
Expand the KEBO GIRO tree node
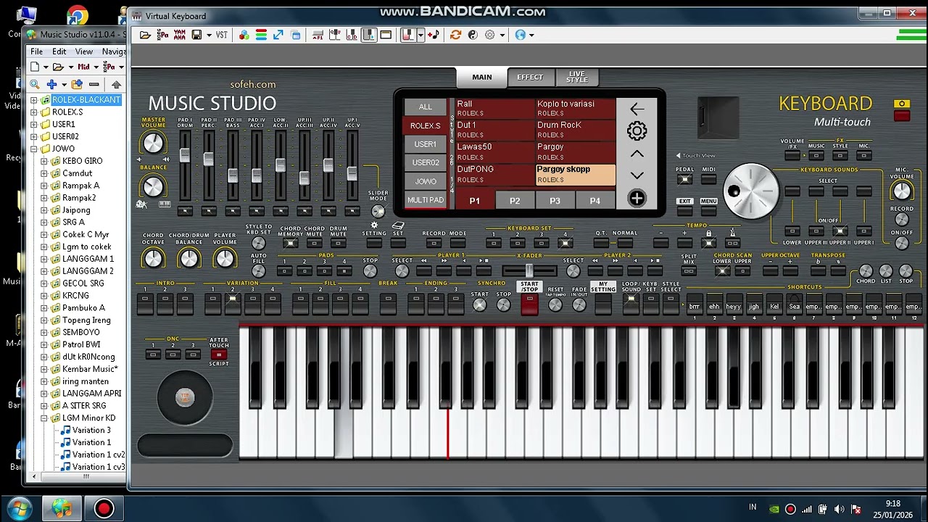click(43, 161)
